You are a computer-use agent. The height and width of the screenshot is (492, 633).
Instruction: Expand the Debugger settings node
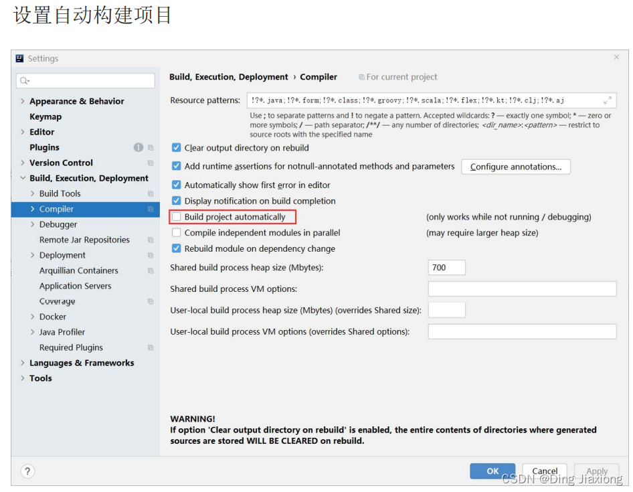point(33,224)
